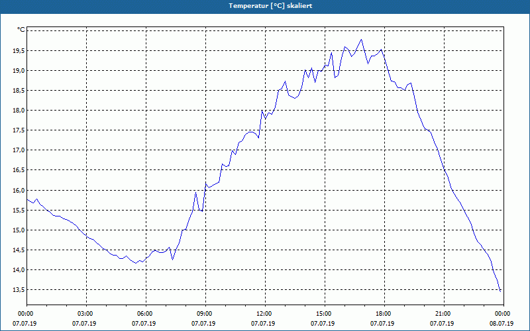Select the '16,0' y-axis value
The image size is (530, 331).
pos(19,190)
